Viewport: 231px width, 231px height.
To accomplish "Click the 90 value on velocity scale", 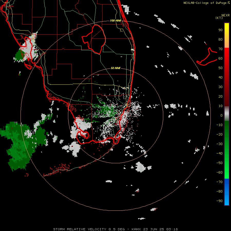I will click(220, 30).
